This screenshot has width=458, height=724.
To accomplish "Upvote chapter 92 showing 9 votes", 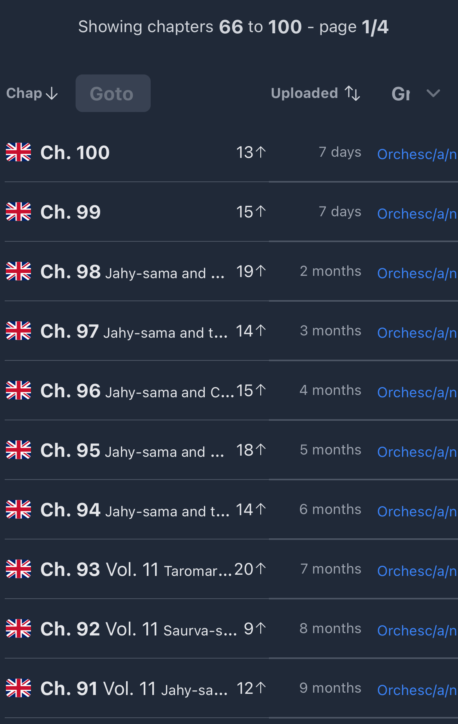I will click(x=255, y=628).
